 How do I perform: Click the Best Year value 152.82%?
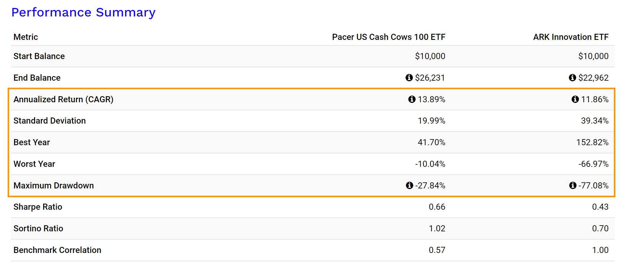point(592,142)
